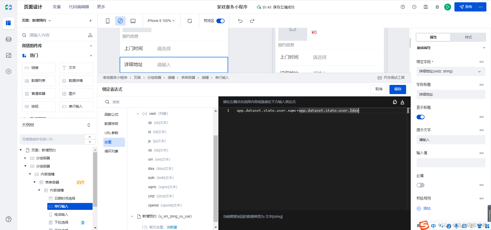Image resolution: width=491 pixels, height=230 pixels.
Task: Click the outline tree search field
Action: pyautogui.click(x=52, y=139)
